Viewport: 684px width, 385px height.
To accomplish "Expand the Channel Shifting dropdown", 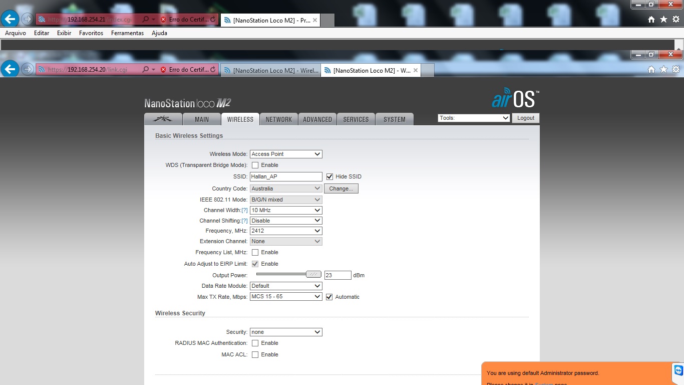I will (x=286, y=221).
